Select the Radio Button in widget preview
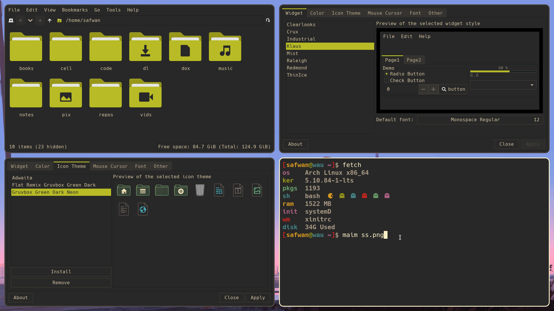This screenshot has height=311, width=554. point(387,73)
